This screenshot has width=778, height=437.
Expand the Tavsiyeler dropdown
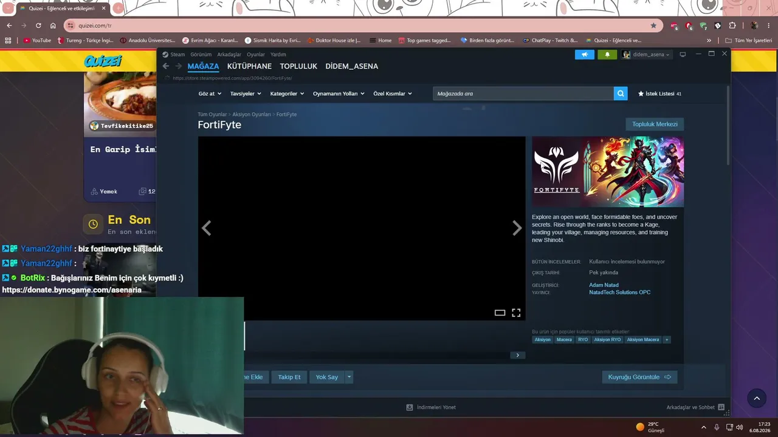point(246,93)
